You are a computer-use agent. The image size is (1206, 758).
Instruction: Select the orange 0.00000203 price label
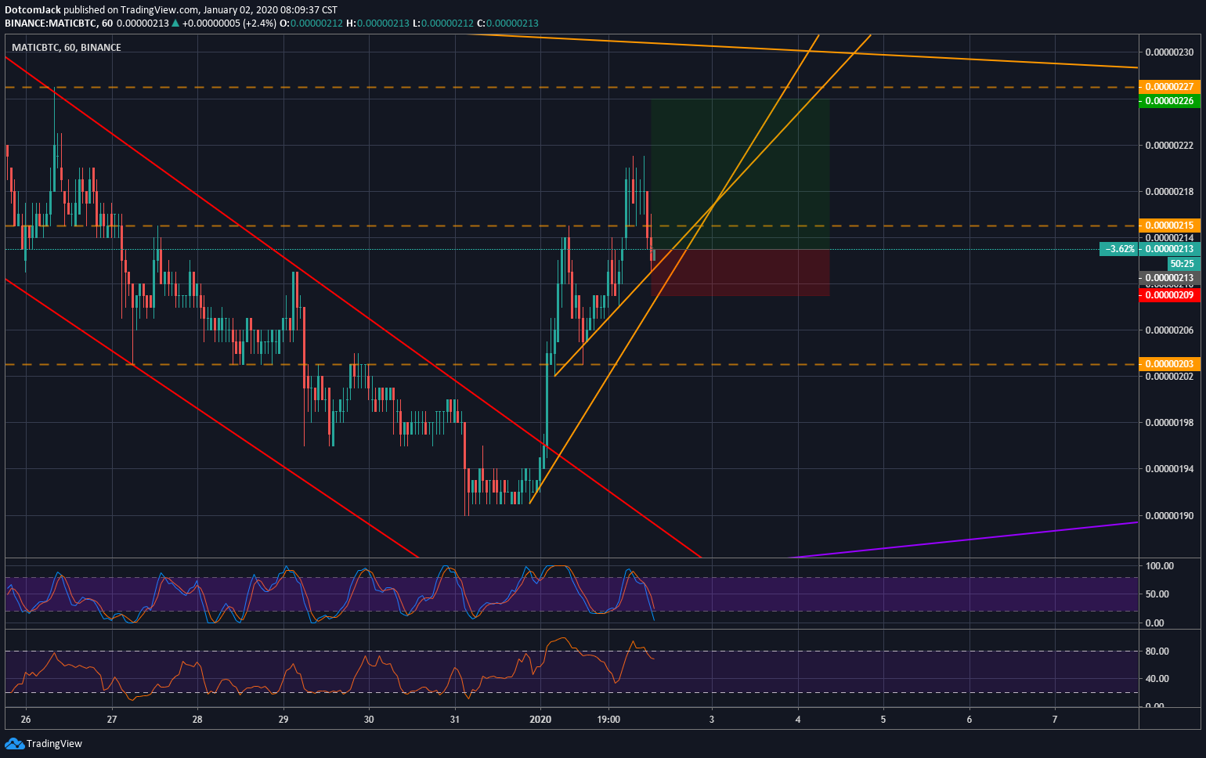click(1169, 364)
